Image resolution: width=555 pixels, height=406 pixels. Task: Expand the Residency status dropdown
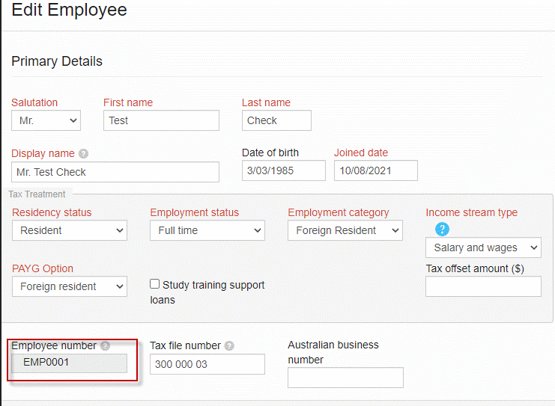click(x=70, y=230)
